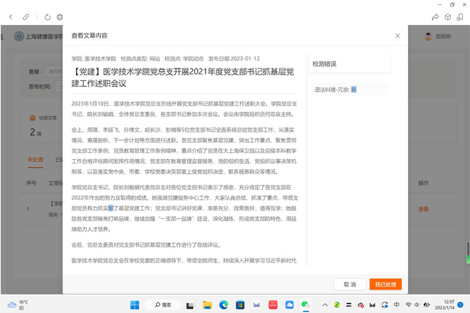
Task: Open the Windows Start menu
Action: tap(135, 304)
